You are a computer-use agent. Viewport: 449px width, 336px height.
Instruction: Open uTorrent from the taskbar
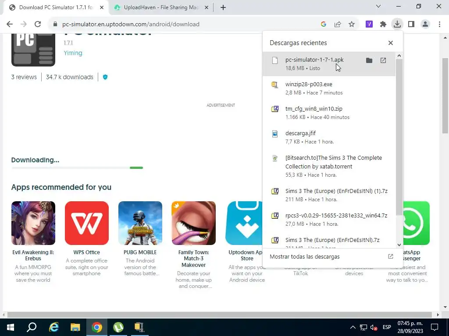click(x=118, y=327)
